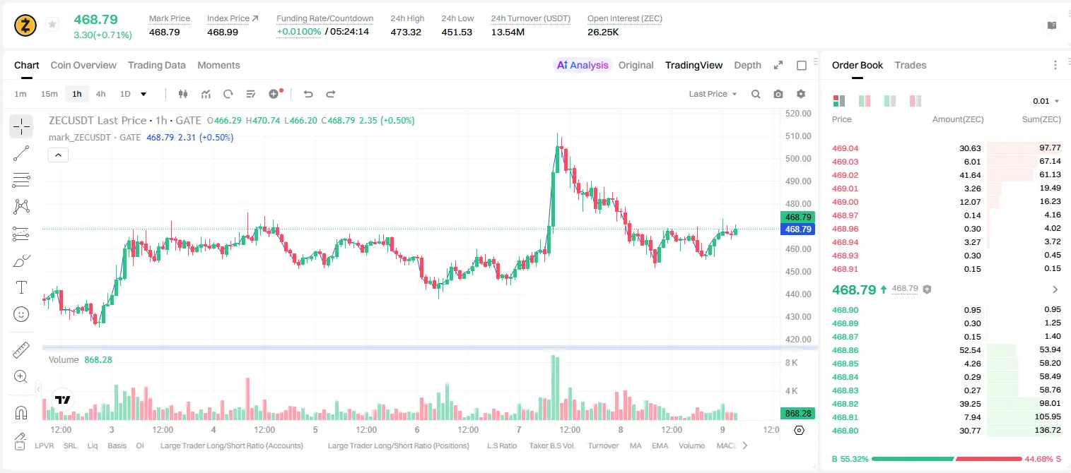Open chart settings gear icon

[801, 94]
